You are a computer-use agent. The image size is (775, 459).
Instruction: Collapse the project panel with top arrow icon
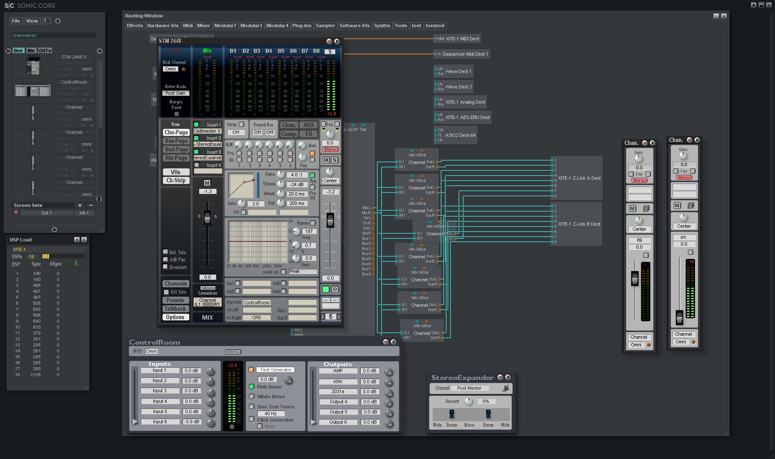coord(58,21)
